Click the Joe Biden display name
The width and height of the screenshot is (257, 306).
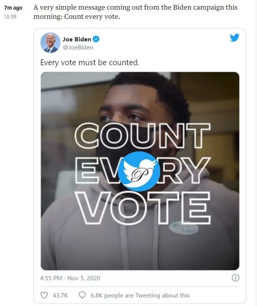coord(77,39)
